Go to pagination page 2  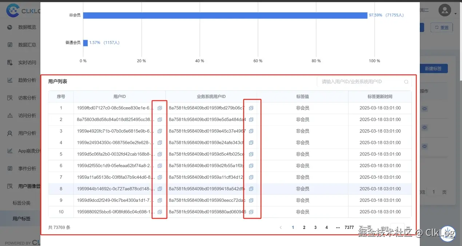pos(304,227)
